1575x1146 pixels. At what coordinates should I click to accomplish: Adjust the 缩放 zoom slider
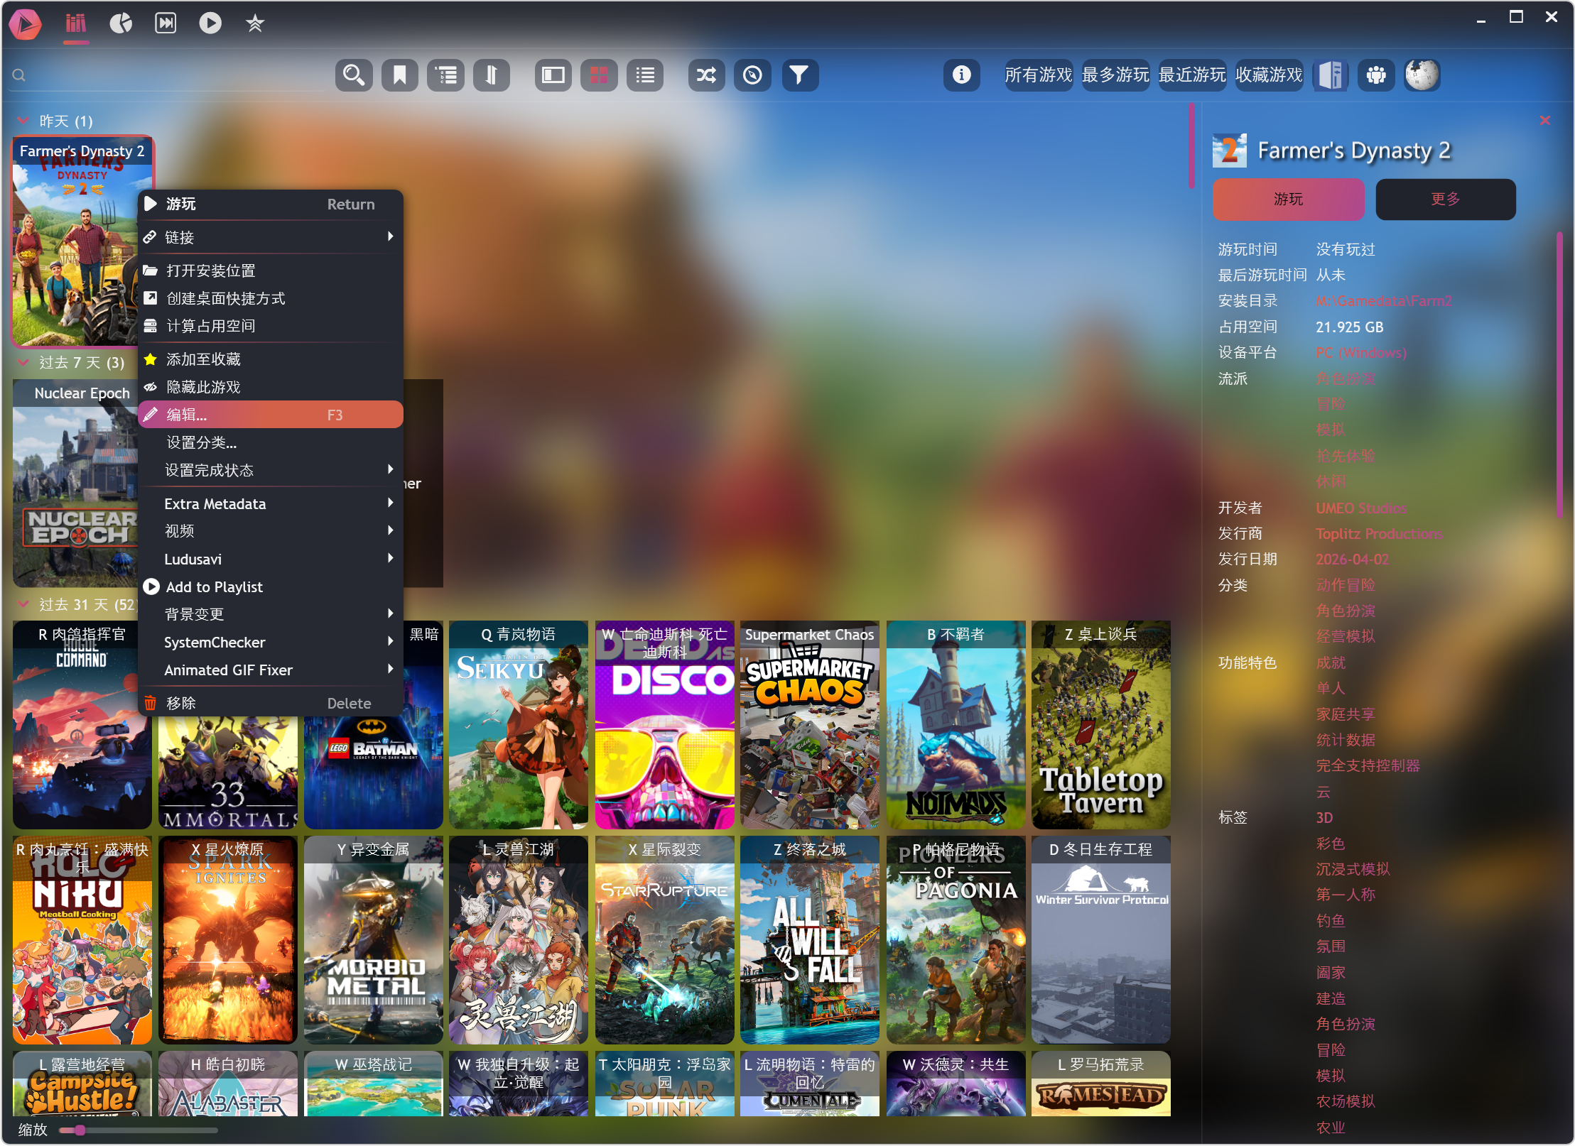[139, 1130]
